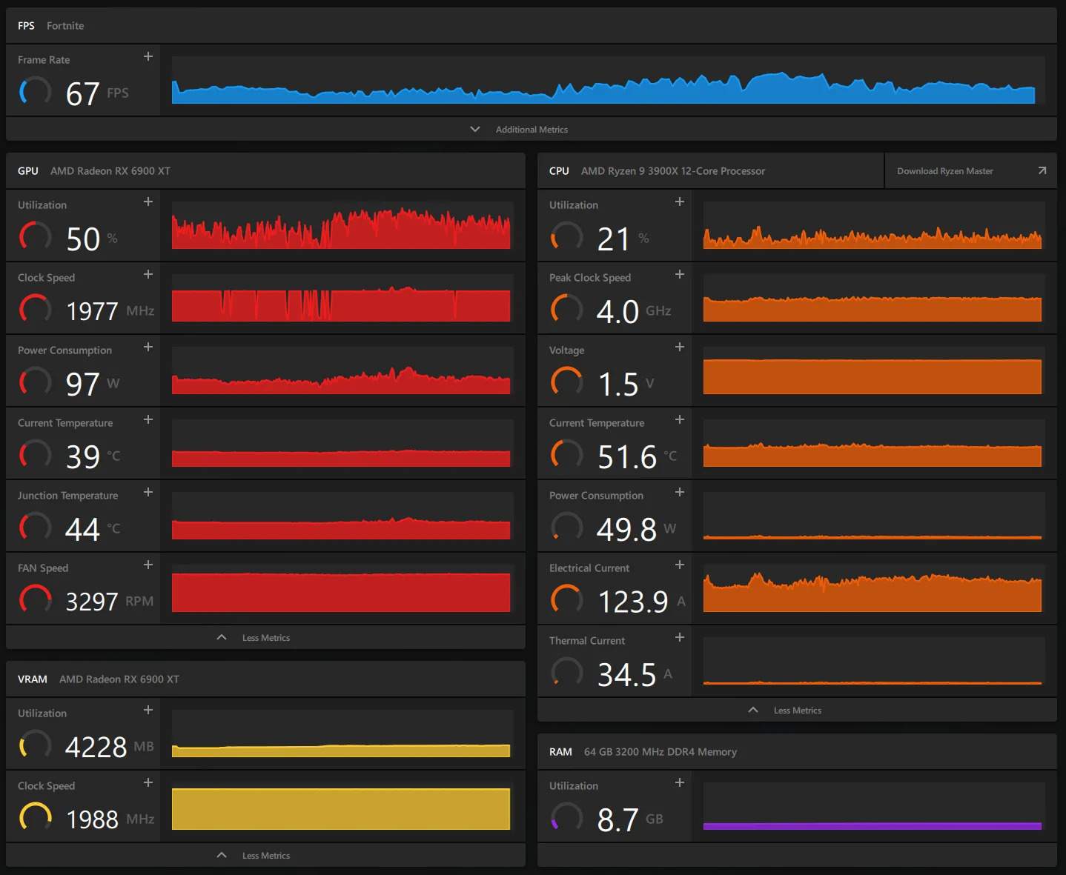Click the FAN Speed graph
1066x875 pixels.
point(341,588)
